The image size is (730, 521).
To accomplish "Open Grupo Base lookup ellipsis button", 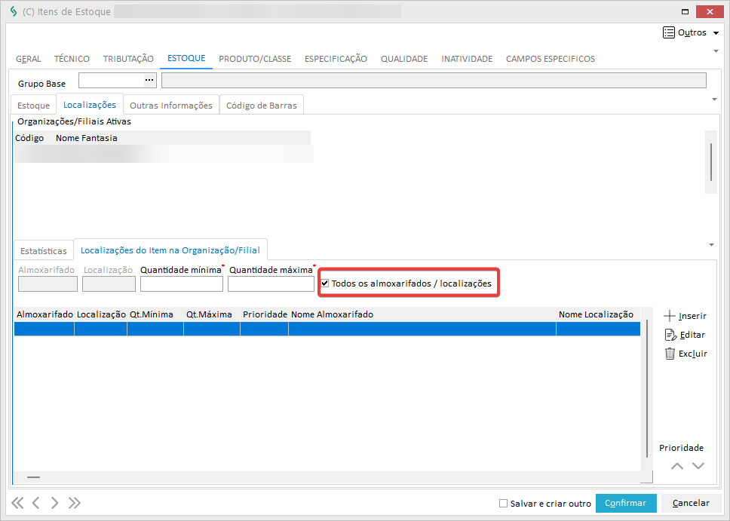I will tap(149, 80).
